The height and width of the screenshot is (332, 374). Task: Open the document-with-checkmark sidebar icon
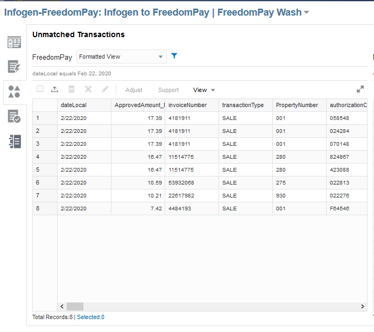tap(15, 116)
